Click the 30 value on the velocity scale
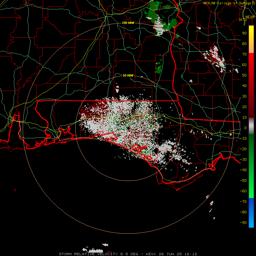 [244, 96]
